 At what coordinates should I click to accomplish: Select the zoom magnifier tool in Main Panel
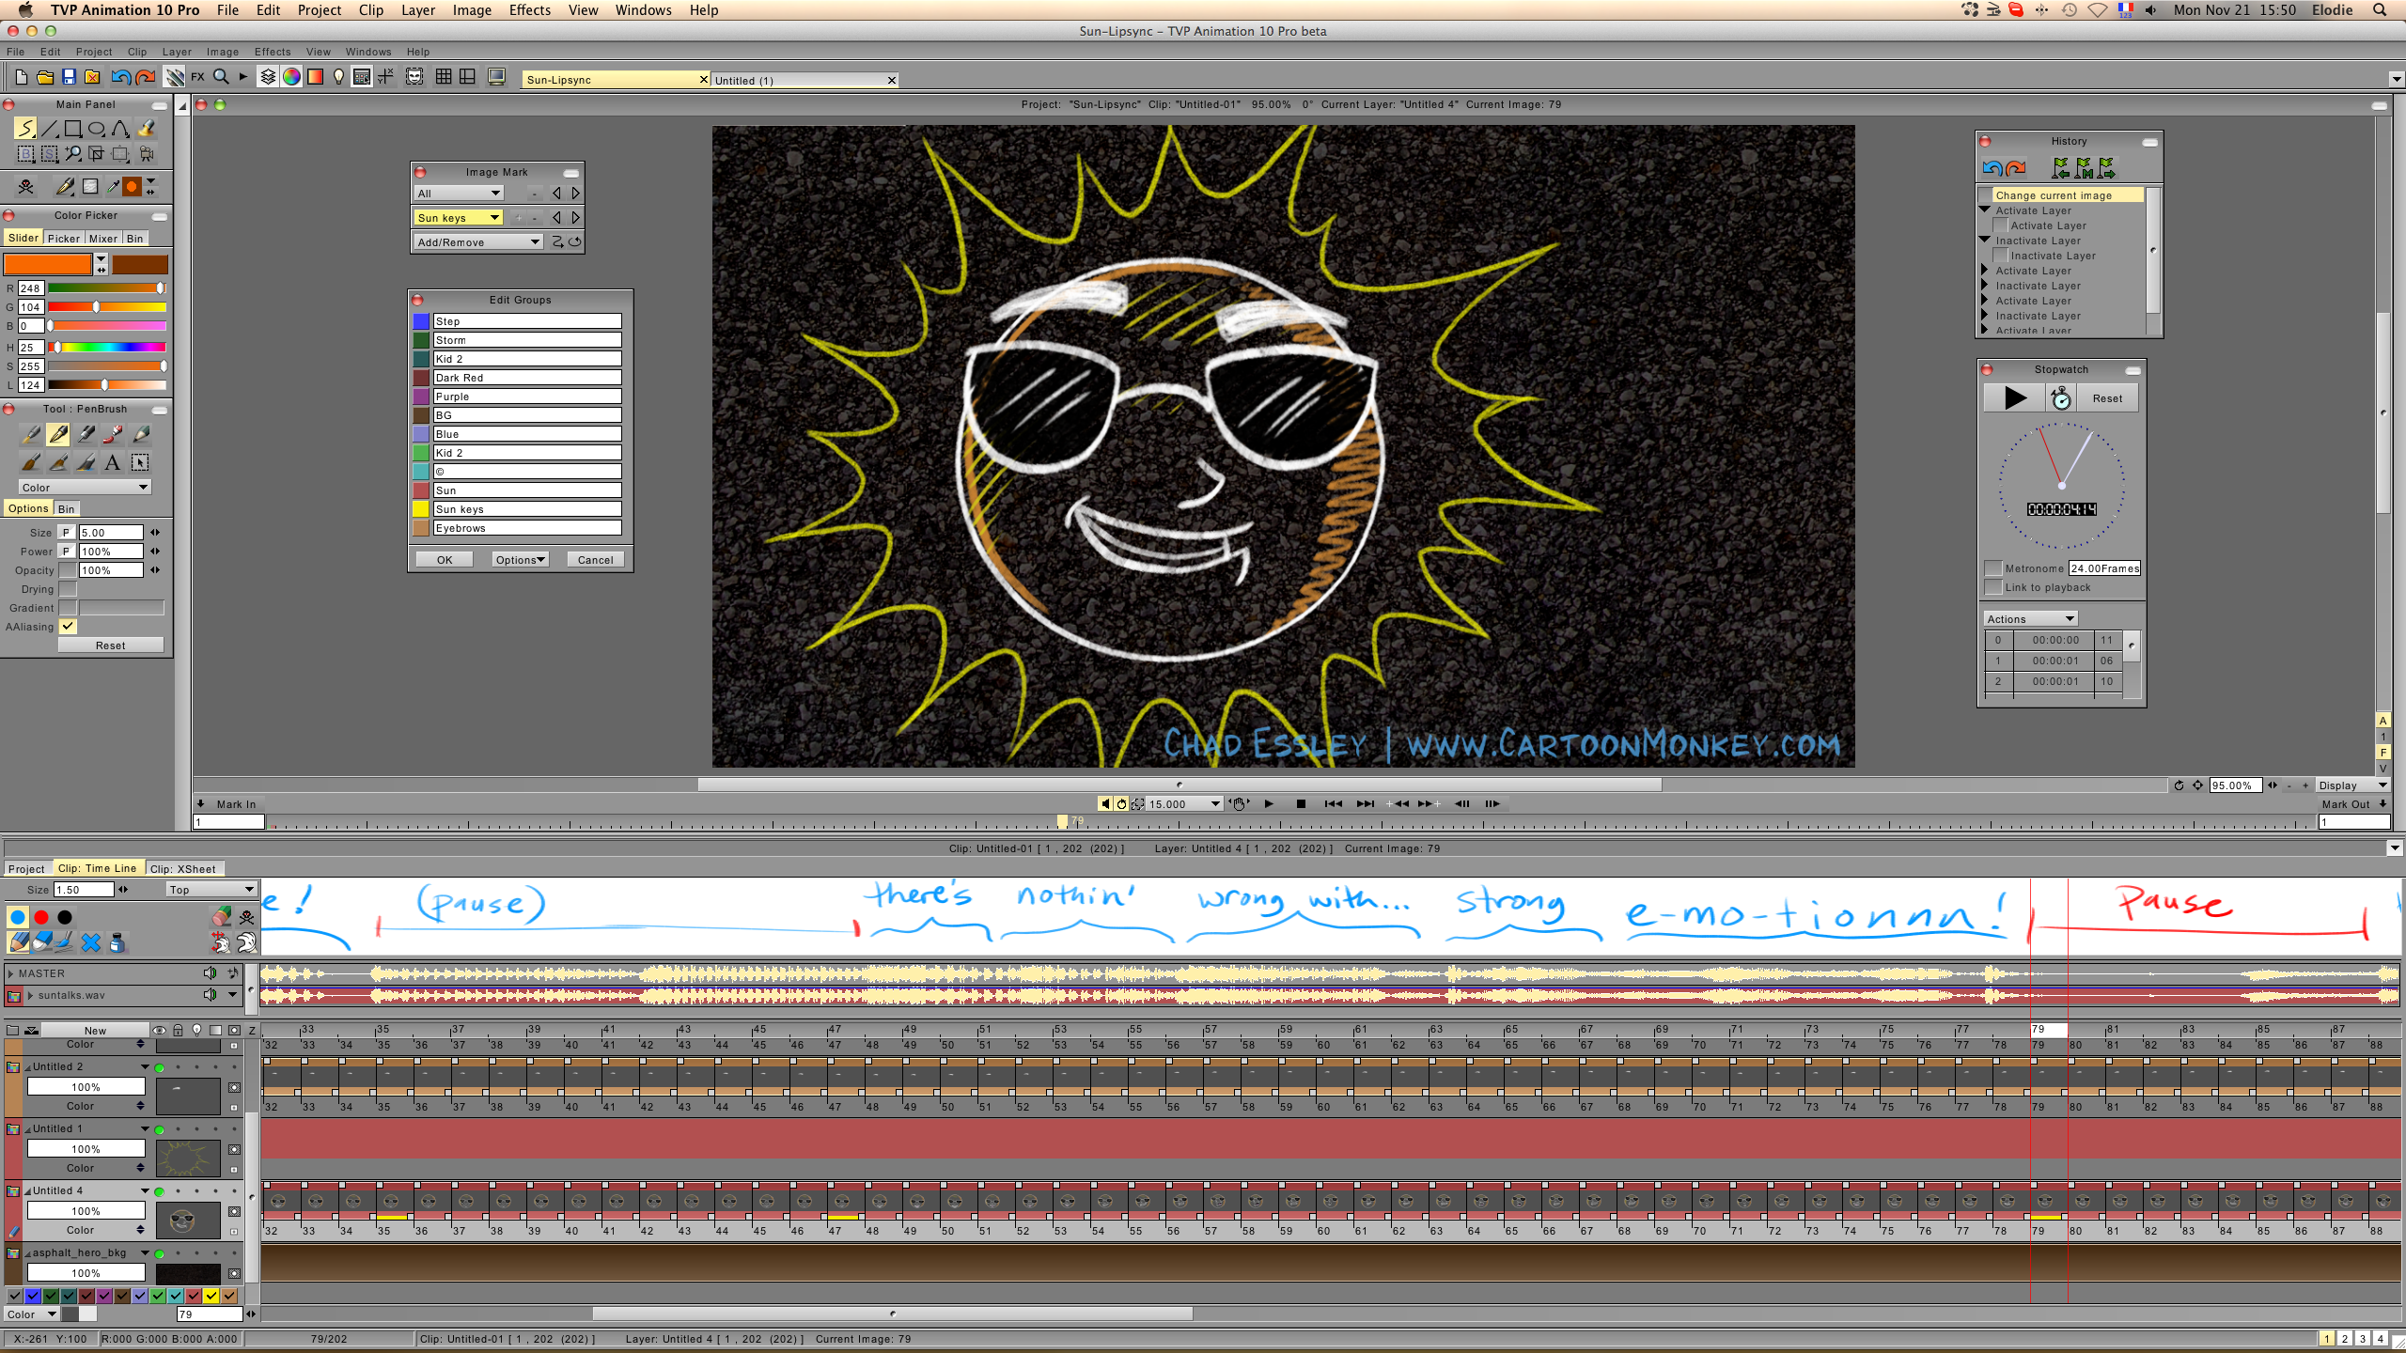72,153
